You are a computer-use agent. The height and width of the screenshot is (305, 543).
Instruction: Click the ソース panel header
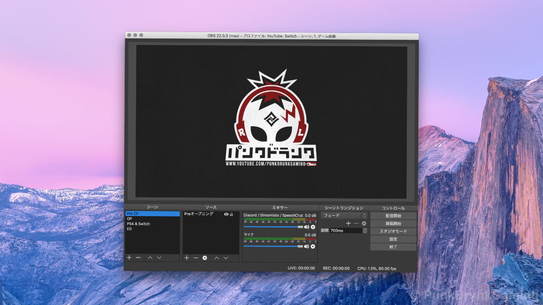(x=211, y=208)
